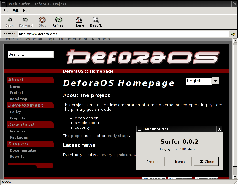Viewport: 238px width, 185px height.
Task: Expand the English language dropdown
Action: (215, 81)
